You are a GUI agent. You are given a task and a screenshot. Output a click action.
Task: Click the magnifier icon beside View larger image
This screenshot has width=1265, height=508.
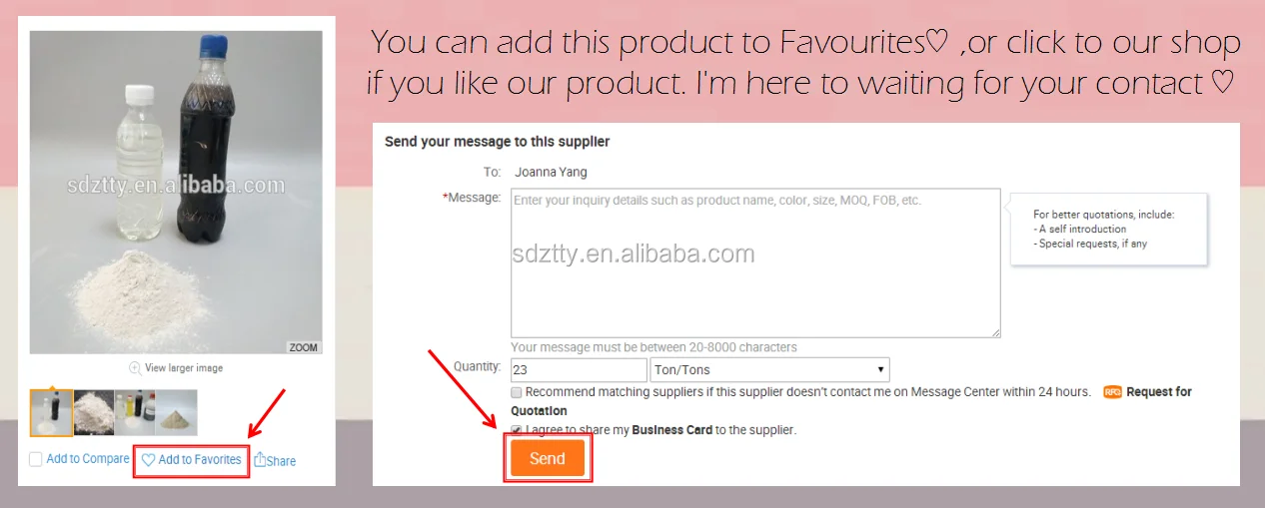click(x=135, y=367)
